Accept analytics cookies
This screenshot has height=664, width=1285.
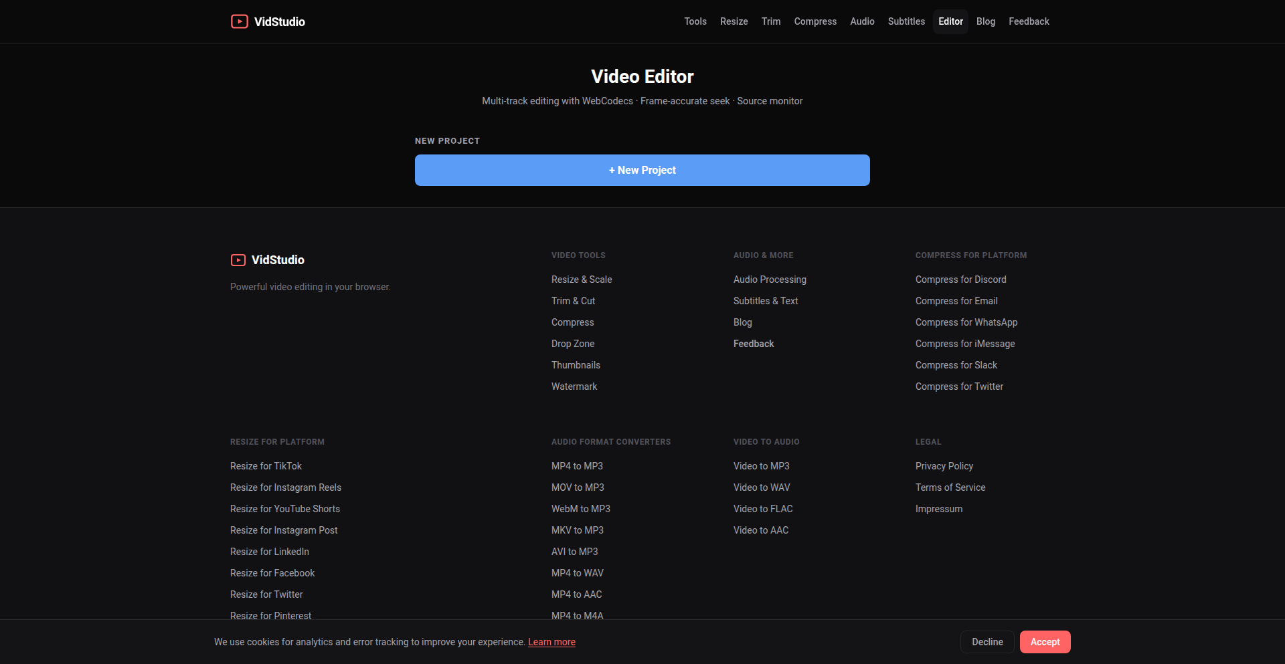(x=1045, y=642)
